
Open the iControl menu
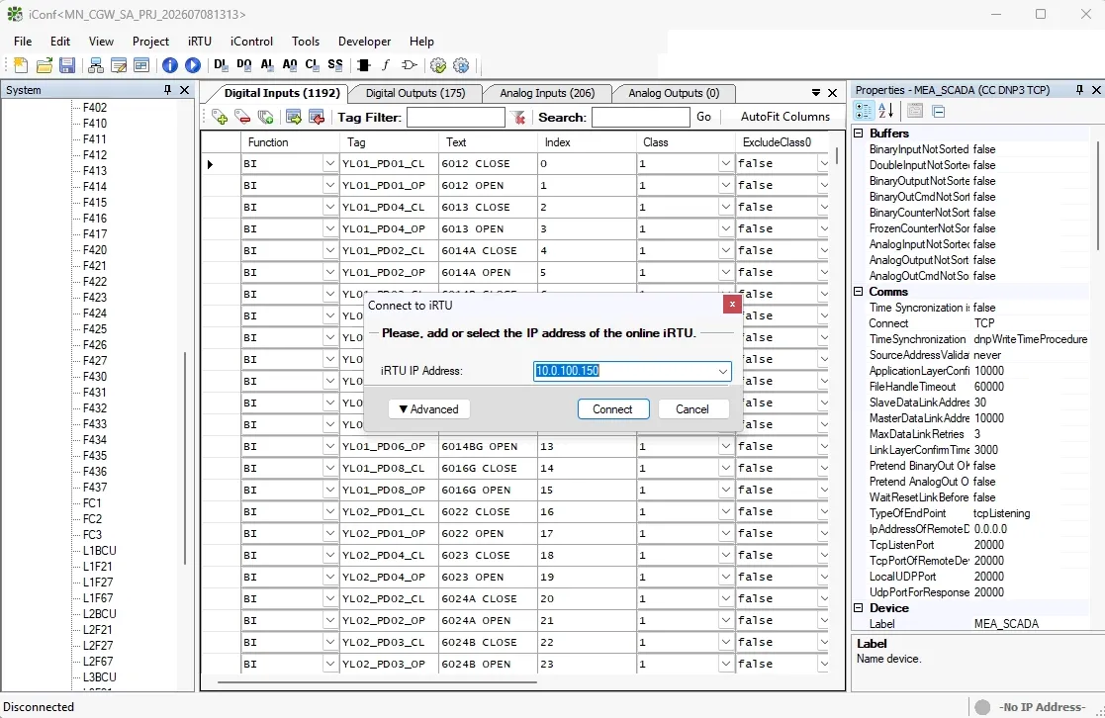(x=251, y=42)
